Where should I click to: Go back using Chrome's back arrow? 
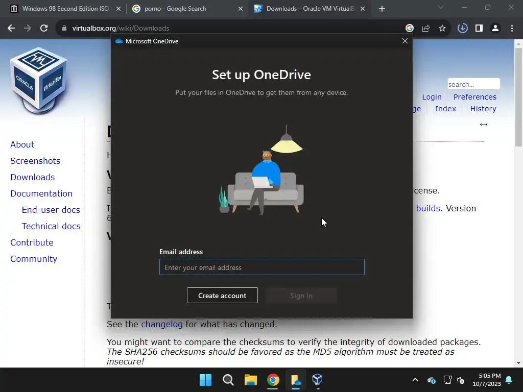(x=11, y=29)
